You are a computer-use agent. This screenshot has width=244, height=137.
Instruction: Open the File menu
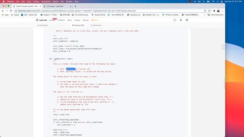(18, 2)
